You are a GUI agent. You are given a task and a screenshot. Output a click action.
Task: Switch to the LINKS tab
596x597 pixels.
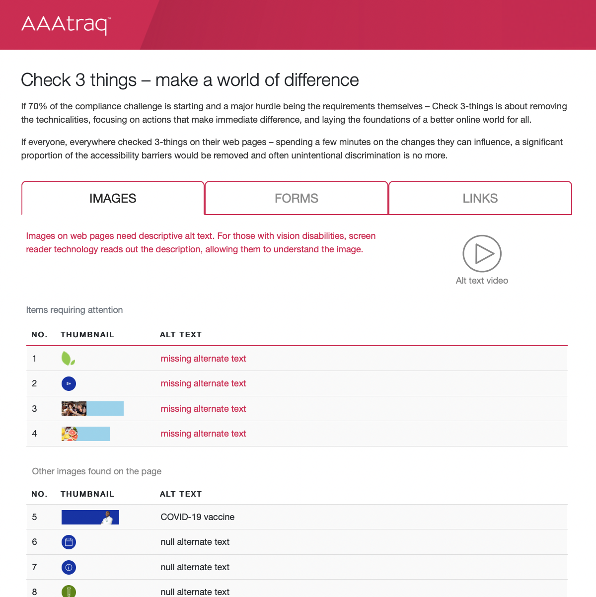click(x=480, y=198)
